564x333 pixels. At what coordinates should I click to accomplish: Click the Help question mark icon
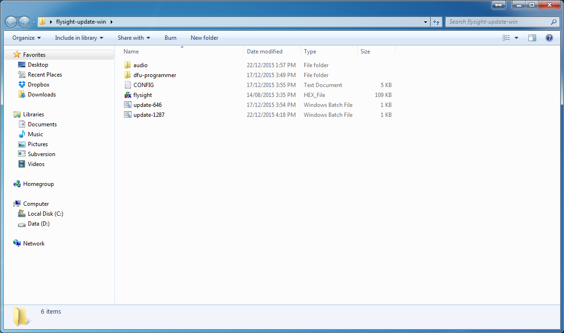549,38
